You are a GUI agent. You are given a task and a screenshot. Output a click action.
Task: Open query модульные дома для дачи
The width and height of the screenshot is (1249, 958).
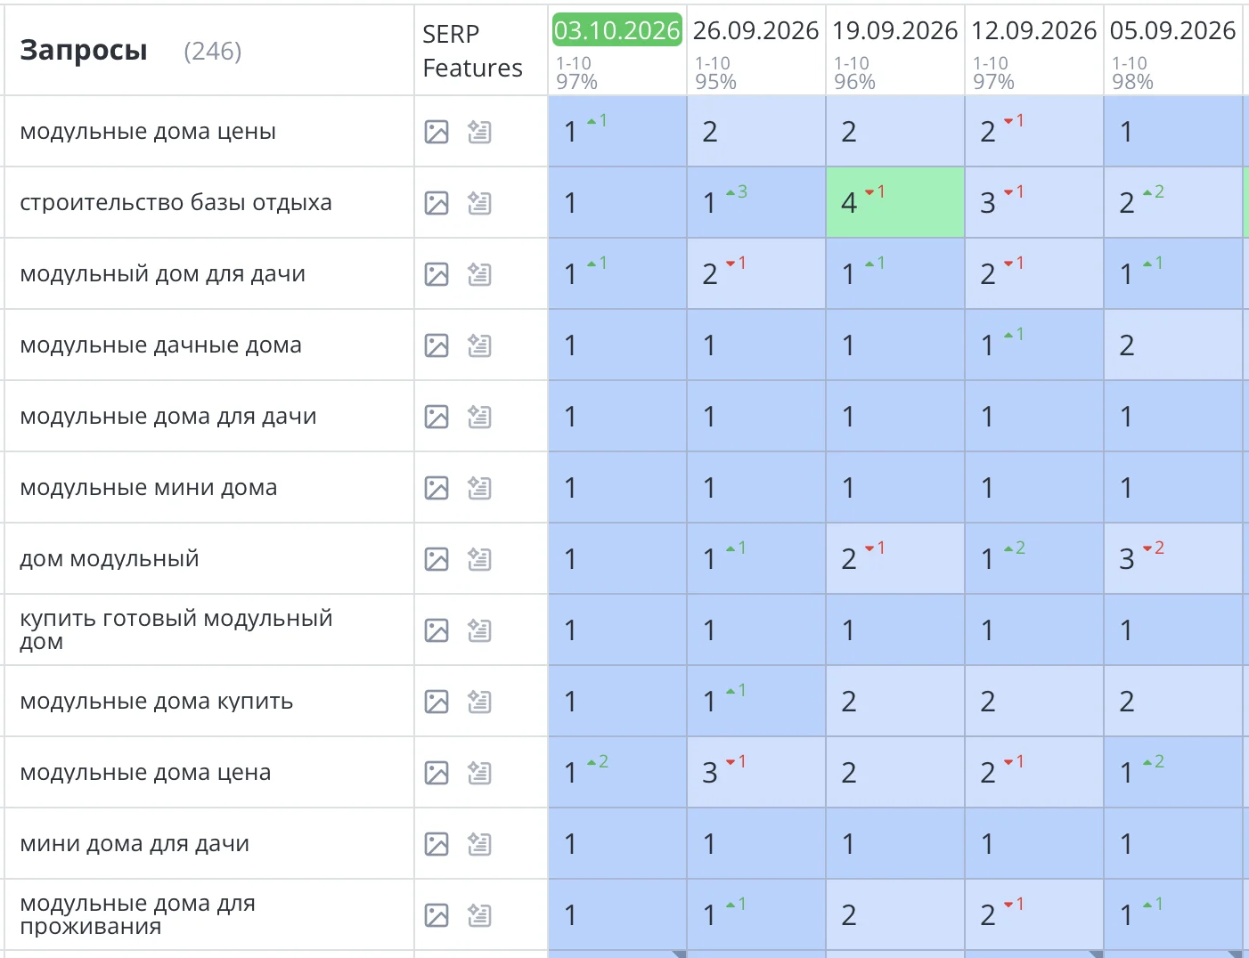coord(168,416)
